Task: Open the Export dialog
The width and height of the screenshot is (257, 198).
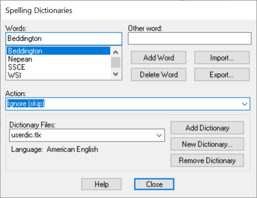Action: pos(222,75)
